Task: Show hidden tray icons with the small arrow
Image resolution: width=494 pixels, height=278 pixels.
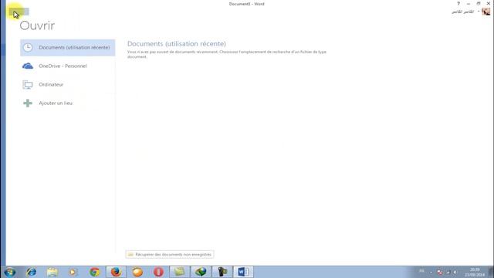Action: (x=431, y=272)
